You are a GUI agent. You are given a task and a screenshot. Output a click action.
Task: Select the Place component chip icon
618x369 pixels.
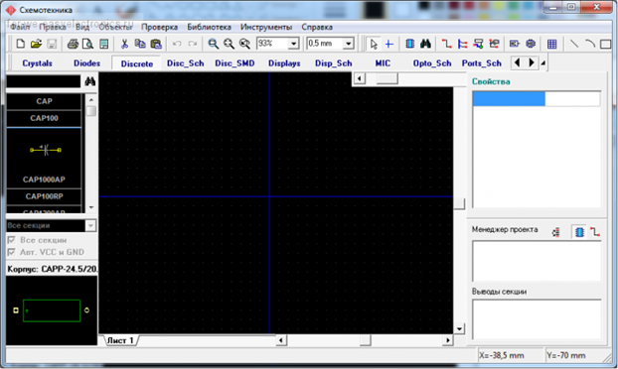click(x=410, y=44)
